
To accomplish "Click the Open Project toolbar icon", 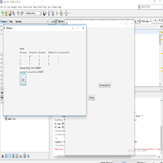I will pos(10,14).
